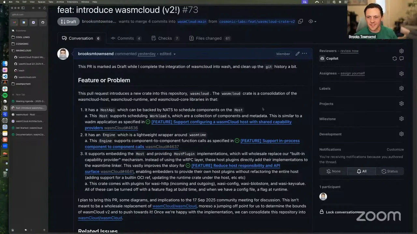The width and height of the screenshot is (417, 234).
Task: Select the None notification option
Action: coord(334,171)
